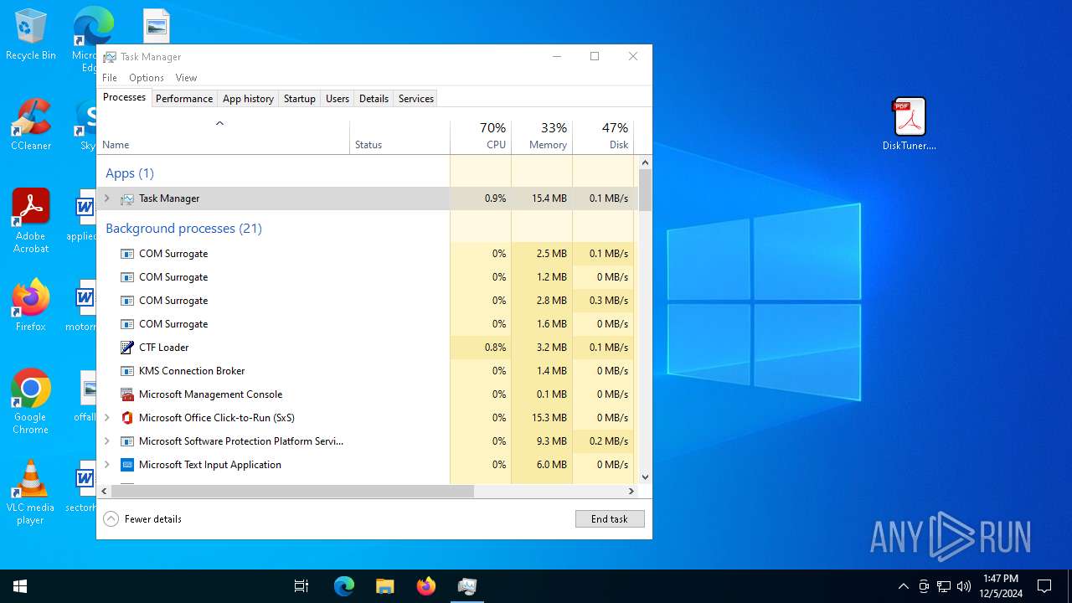Viewport: 1072px width, 603px height.
Task: Sort processes by the Memory column
Action: [542, 137]
